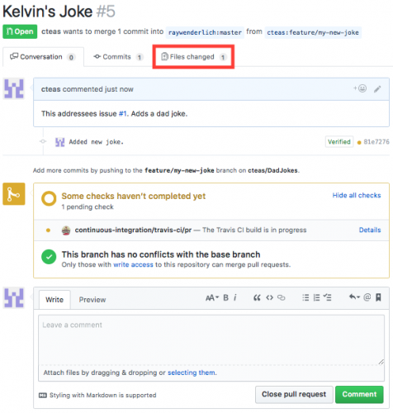Insert code formatting
This screenshot has height=413, width=393.
[x=269, y=297]
